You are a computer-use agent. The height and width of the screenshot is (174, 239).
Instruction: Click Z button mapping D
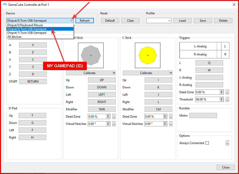point(33,74)
